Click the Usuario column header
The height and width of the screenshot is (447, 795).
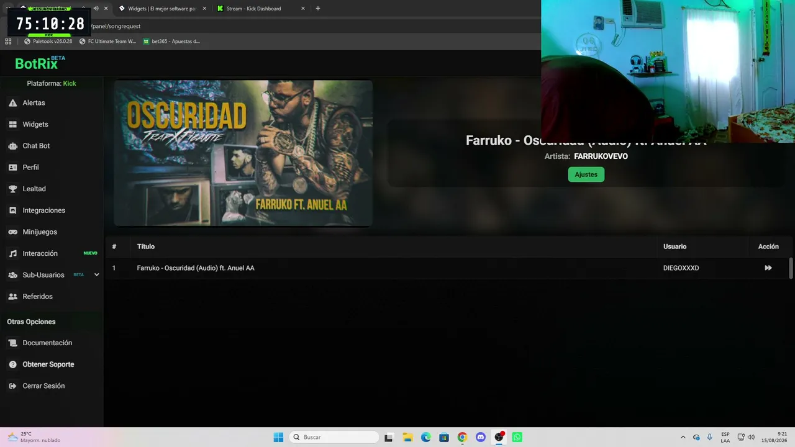point(675,246)
